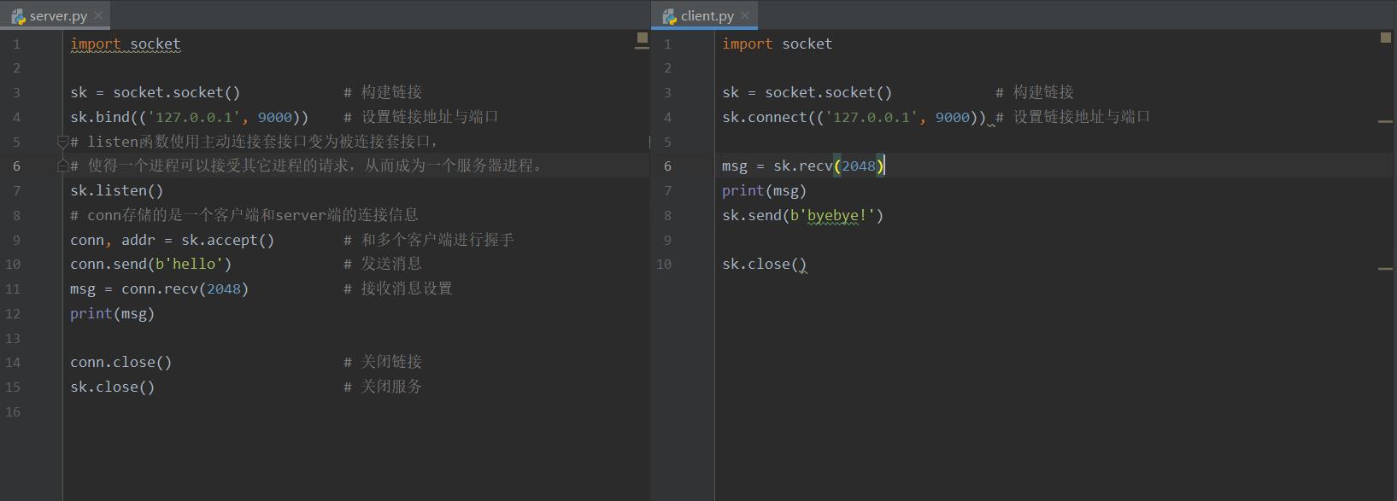Click the Python file icon on server.py tab
The width and height of the screenshot is (1397, 501).
coord(18,16)
